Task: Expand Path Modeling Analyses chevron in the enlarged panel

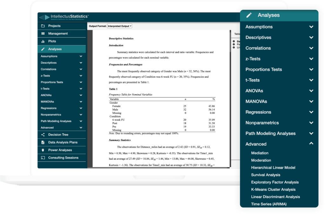Action: point(311,133)
